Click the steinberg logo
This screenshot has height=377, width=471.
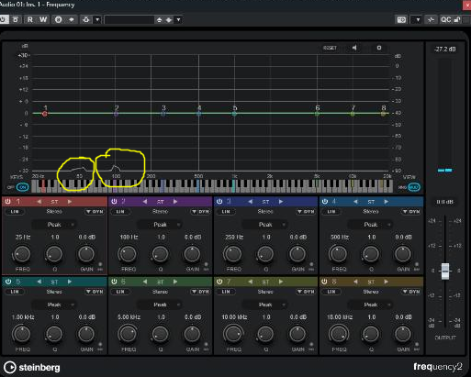[32, 367]
